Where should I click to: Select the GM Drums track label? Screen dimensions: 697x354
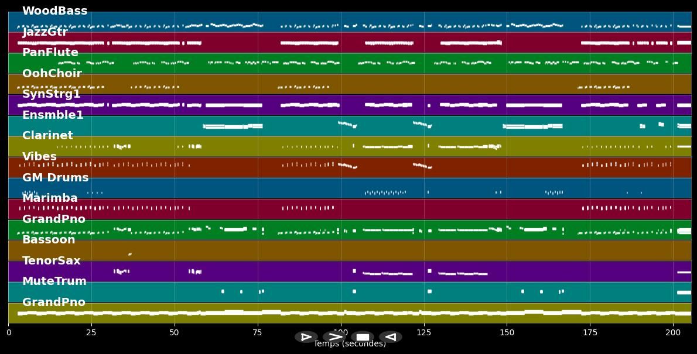pos(56,178)
